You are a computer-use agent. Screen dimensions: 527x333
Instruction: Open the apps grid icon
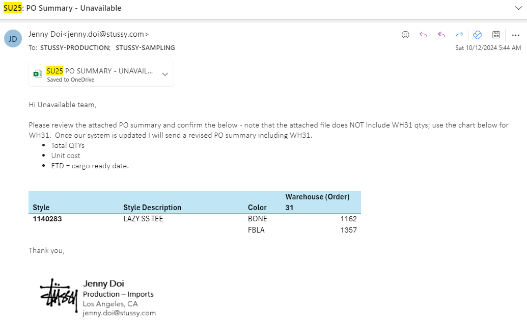[x=496, y=35]
